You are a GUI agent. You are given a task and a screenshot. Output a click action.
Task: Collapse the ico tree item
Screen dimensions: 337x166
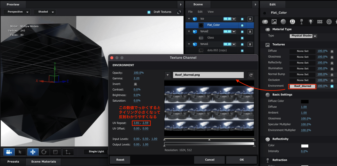coord(189,19)
